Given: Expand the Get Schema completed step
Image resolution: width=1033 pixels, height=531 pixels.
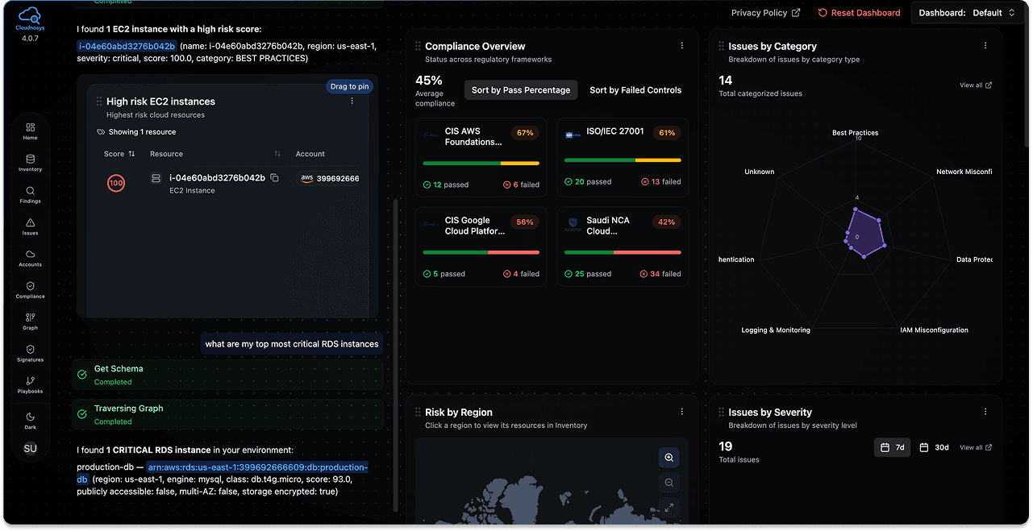Looking at the screenshot, I should pos(227,375).
